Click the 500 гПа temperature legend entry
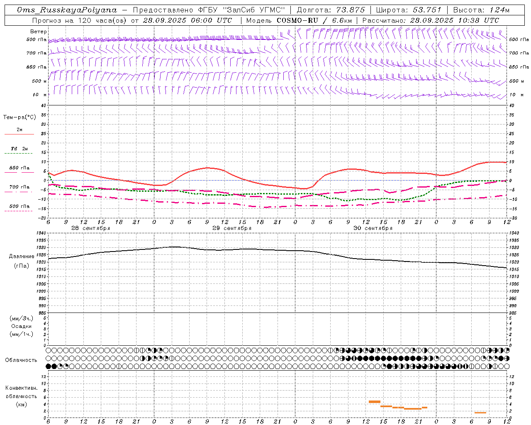The image size is (531, 425). [19, 206]
